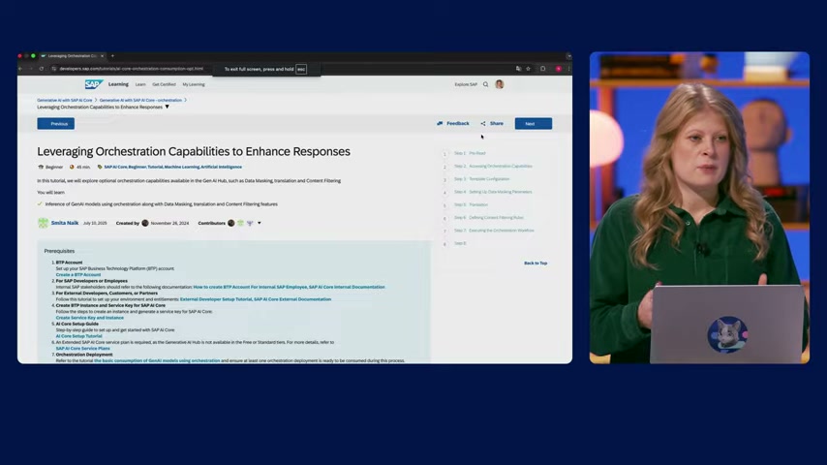Click the Feedback megaphone icon

440,123
